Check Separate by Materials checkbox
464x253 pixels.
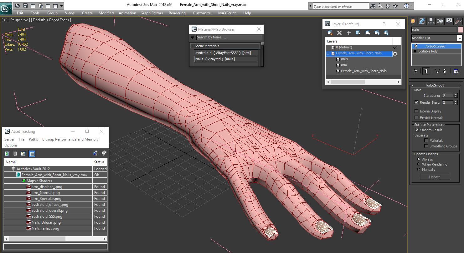coord(426,141)
